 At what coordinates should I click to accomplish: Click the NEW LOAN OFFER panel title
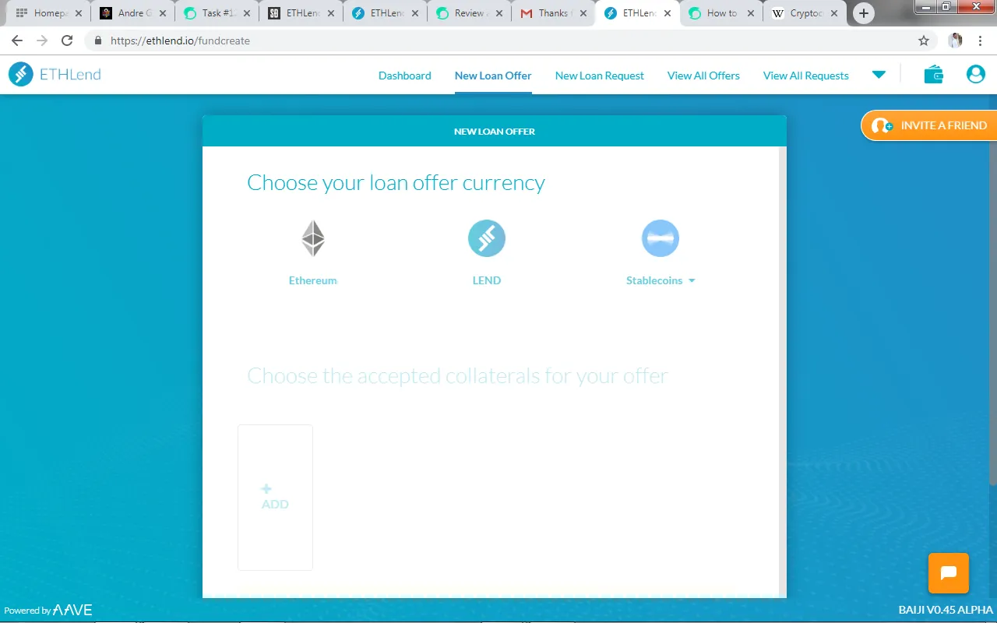495,132
